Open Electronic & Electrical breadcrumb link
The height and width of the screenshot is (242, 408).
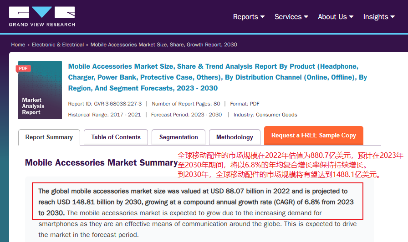click(x=58, y=45)
